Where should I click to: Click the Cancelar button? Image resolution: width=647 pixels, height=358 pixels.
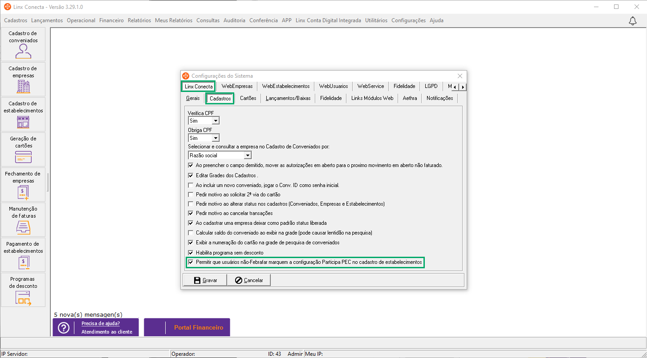(249, 280)
